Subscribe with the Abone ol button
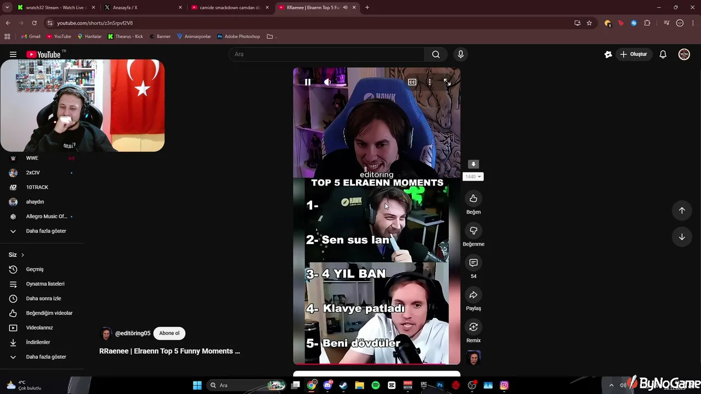The height and width of the screenshot is (394, 701). coord(169,333)
